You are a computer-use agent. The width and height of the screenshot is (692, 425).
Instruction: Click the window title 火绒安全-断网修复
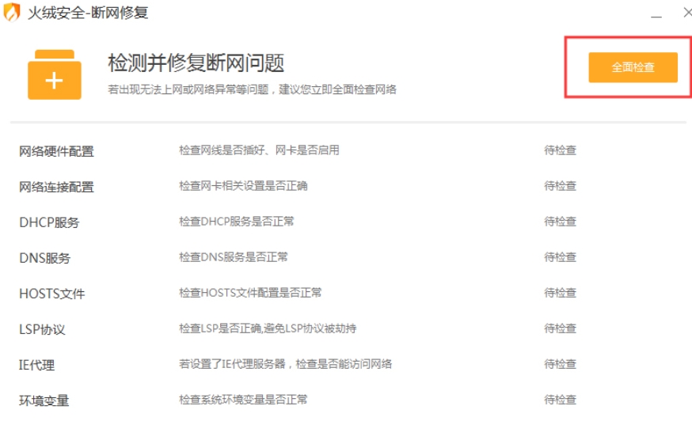(x=88, y=13)
